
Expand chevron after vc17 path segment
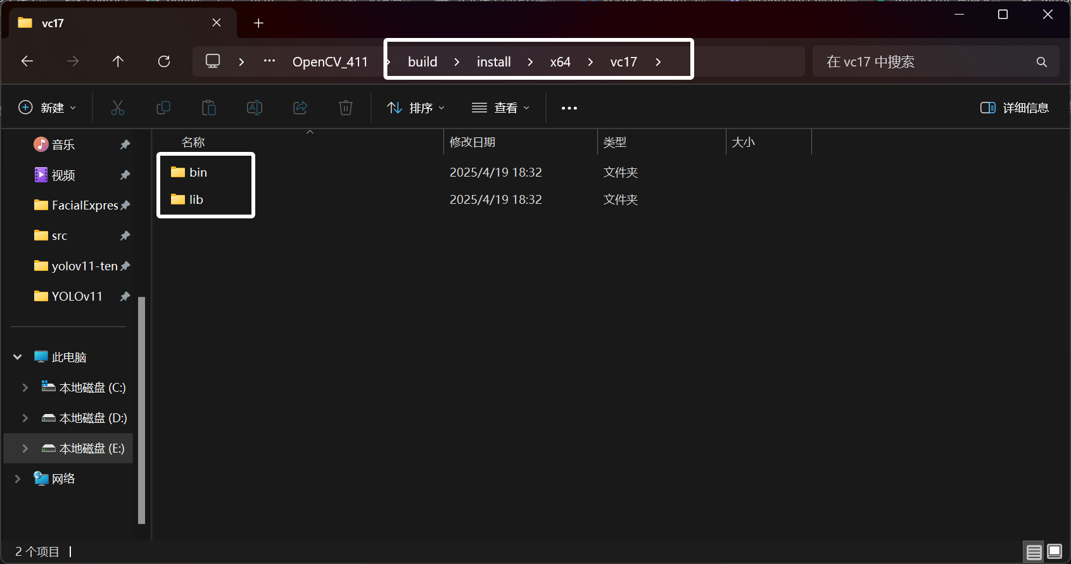658,61
